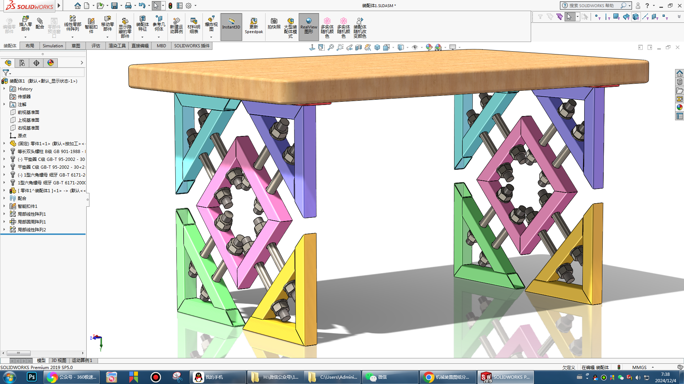
Task: Toggle Instant3D mode
Action: click(x=231, y=27)
